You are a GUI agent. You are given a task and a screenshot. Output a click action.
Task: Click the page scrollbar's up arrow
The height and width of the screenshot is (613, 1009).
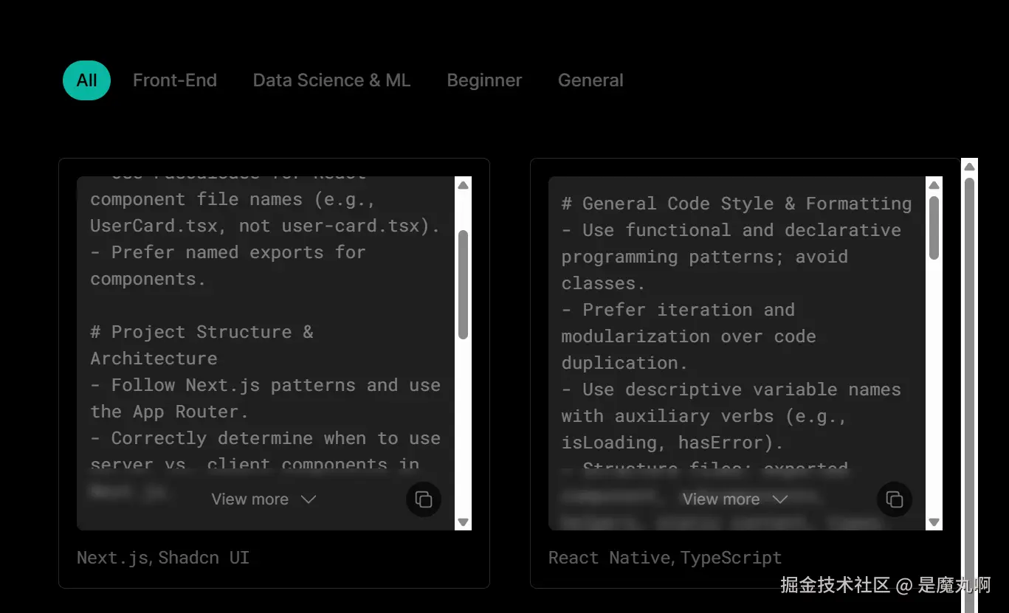click(x=969, y=167)
